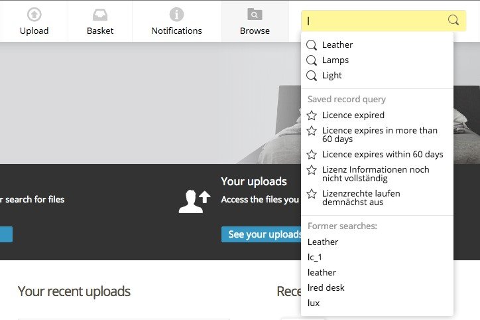Image resolution: width=480 pixels, height=320 pixels.
Task: Select the Leather search suggestion
Action: click(x=337, y=45)
